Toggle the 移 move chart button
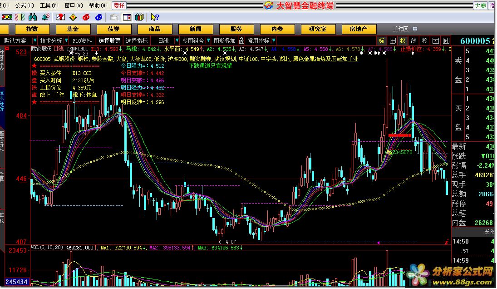Screen dimensions: 497x289 [424, 40]
